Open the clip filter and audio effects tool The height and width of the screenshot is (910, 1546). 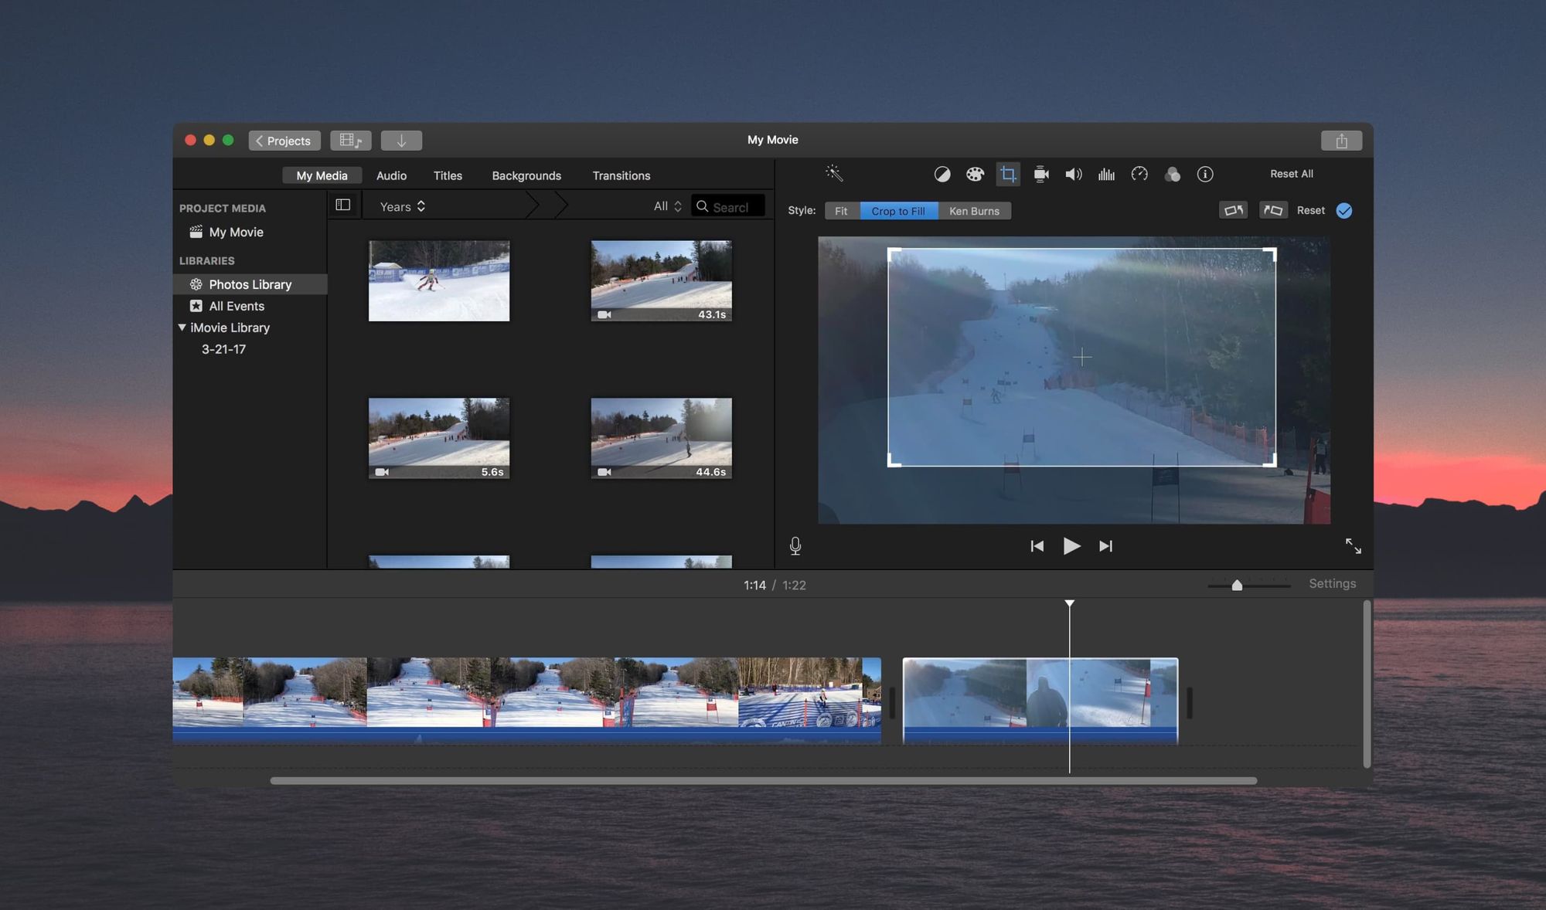[1172, 175]
